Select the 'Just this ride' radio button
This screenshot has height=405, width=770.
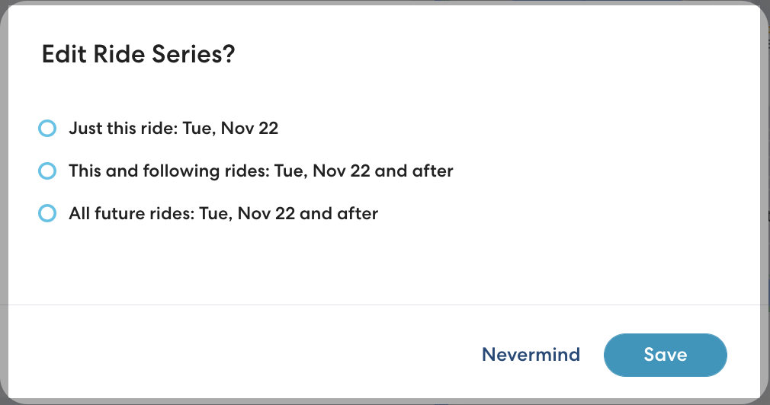[x=47, y=129]
